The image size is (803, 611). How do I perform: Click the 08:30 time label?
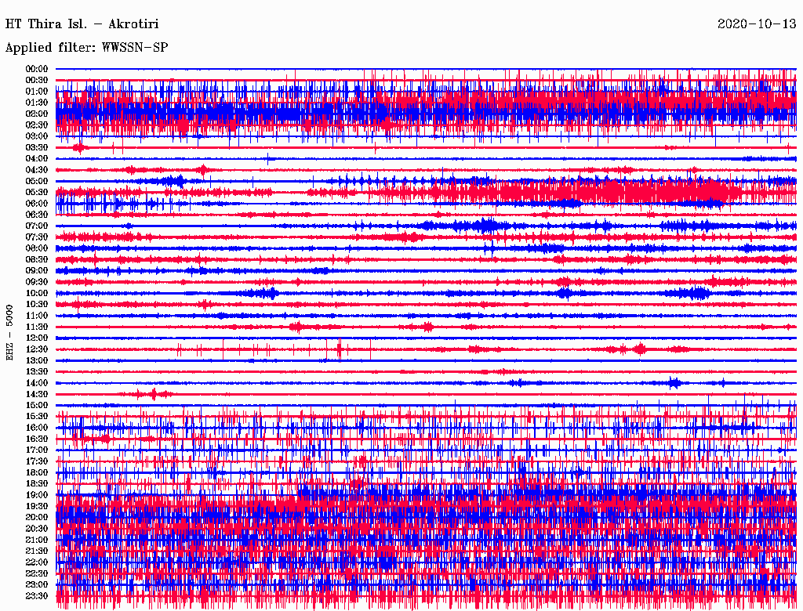[x=37, y=259]
